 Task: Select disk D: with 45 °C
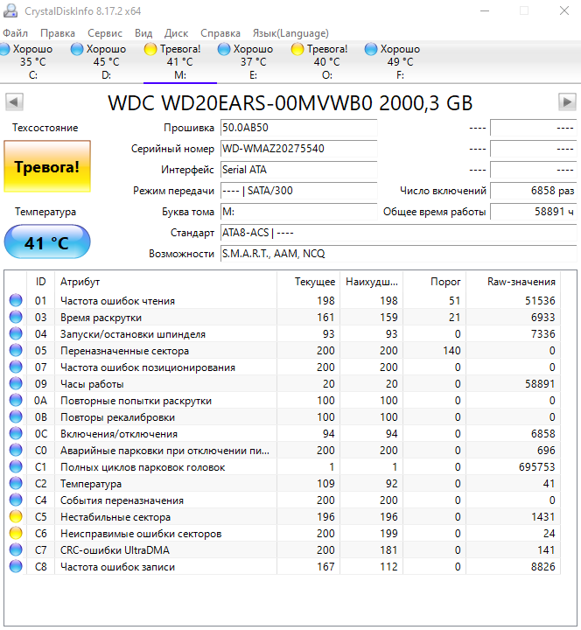coord(106,61)
